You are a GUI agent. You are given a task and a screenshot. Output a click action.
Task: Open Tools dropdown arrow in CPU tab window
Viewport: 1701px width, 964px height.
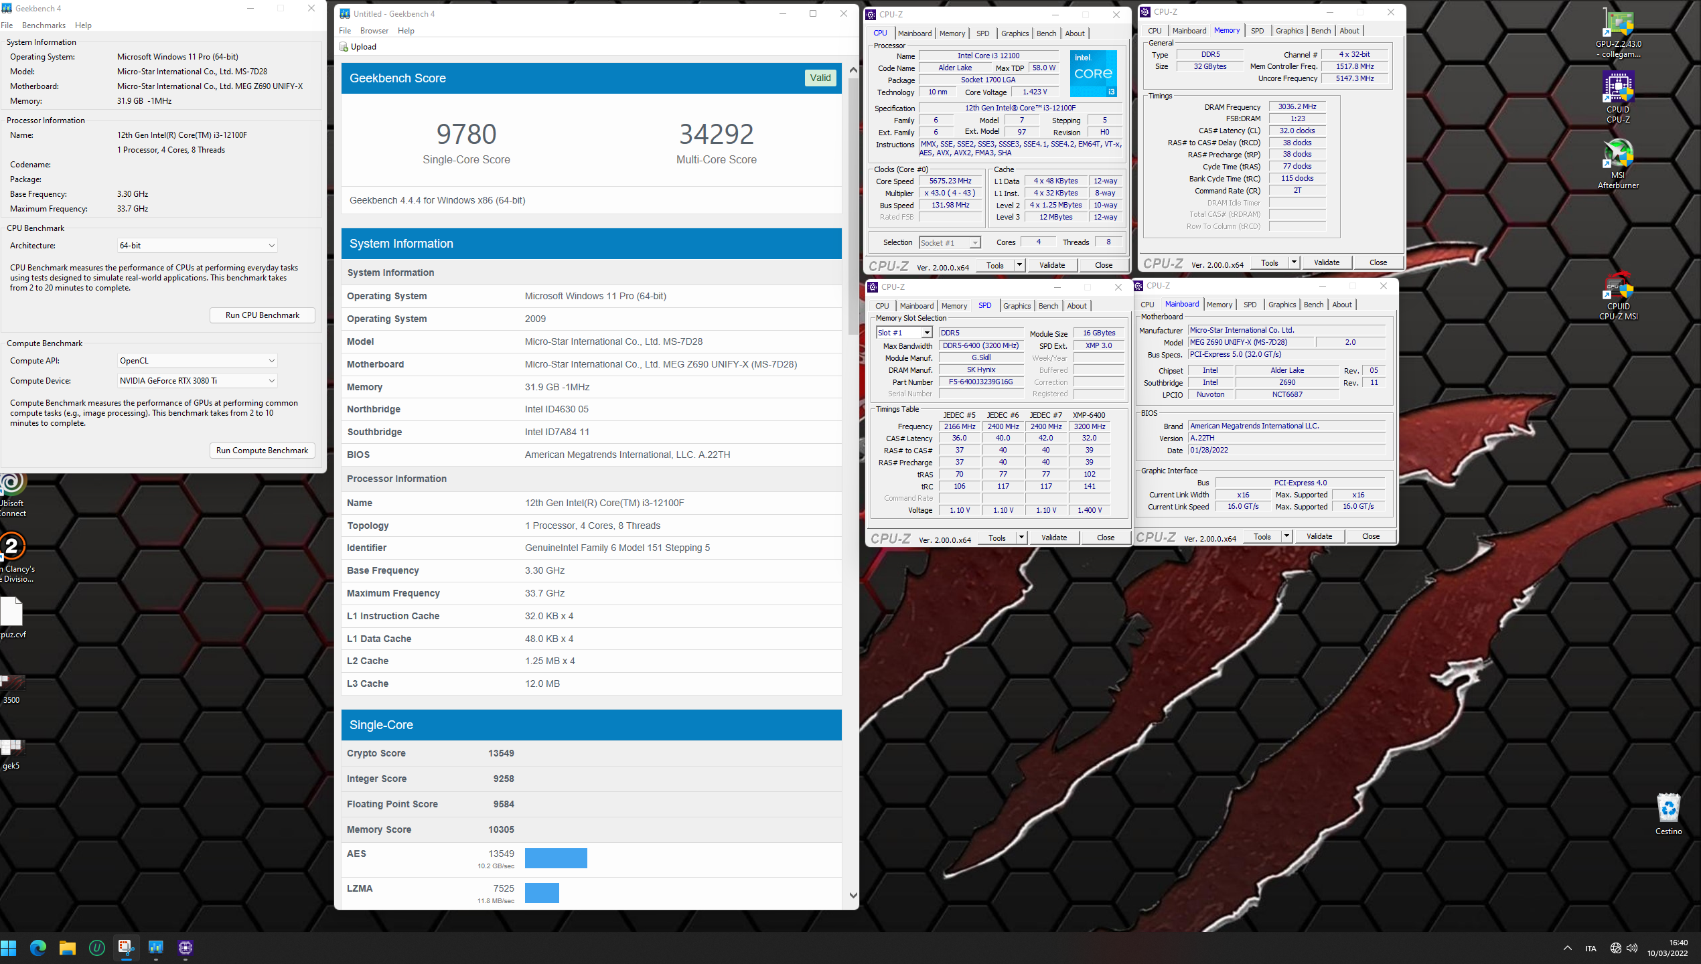point(1020,265)
